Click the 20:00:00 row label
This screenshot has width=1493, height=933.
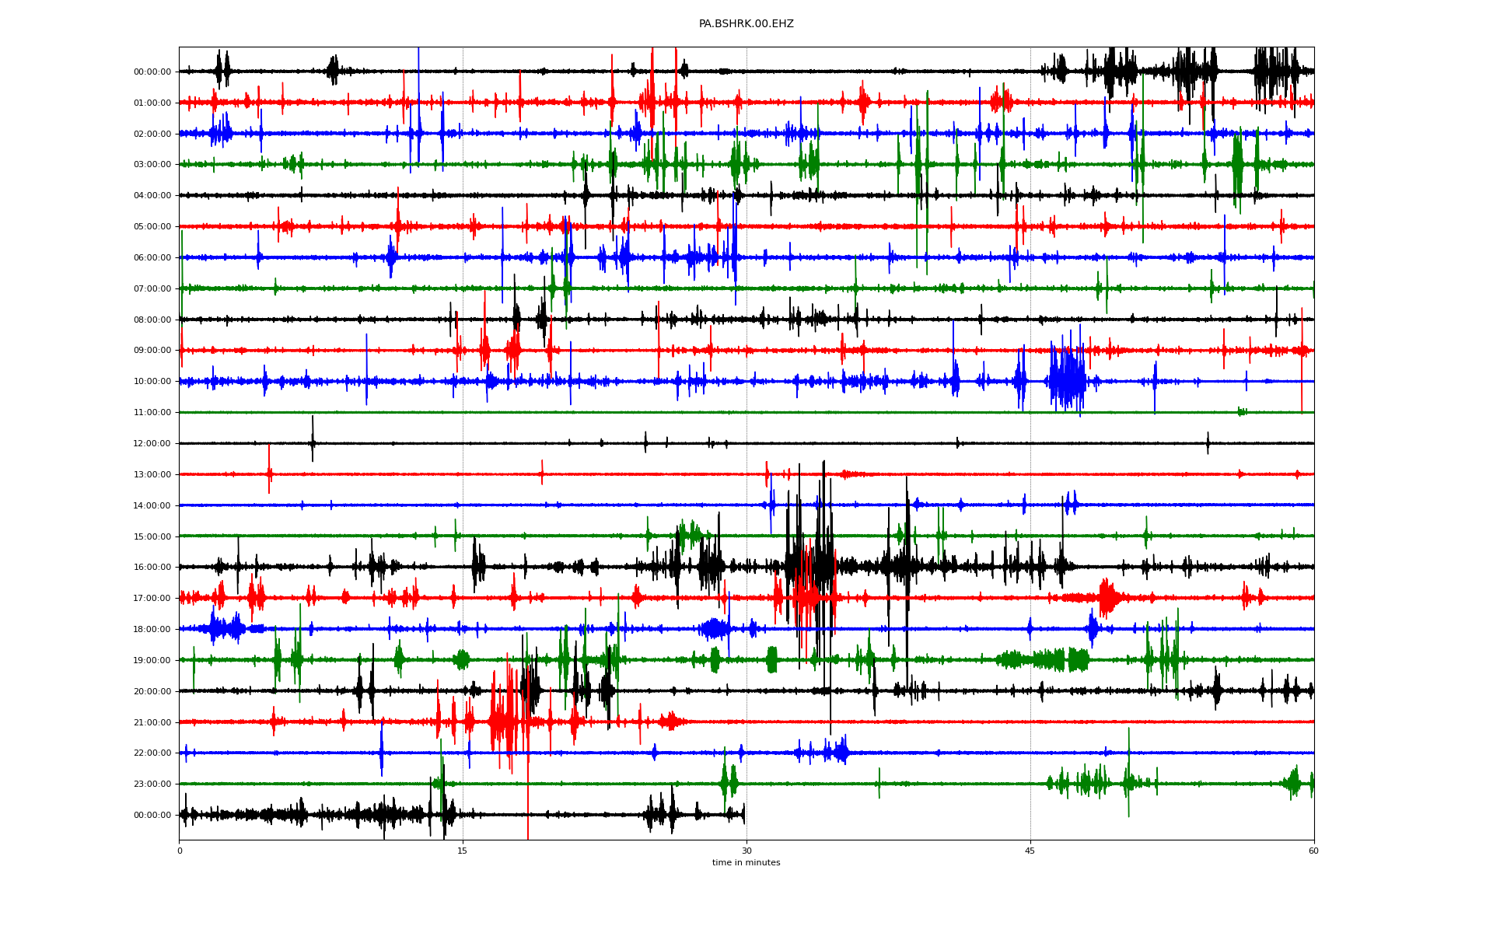click(x=152, y=691)
